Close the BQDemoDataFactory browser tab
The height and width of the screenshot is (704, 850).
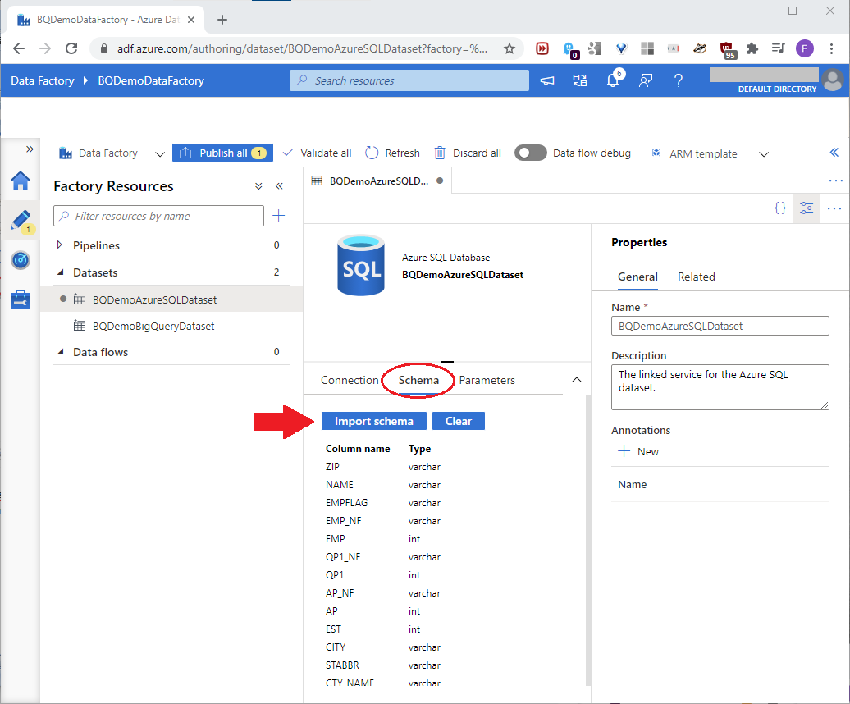[191, 20]
